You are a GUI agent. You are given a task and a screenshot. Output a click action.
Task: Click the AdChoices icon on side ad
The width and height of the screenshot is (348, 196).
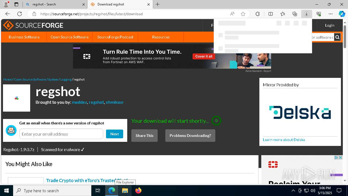pyautogui.click(x=336, y=158)
